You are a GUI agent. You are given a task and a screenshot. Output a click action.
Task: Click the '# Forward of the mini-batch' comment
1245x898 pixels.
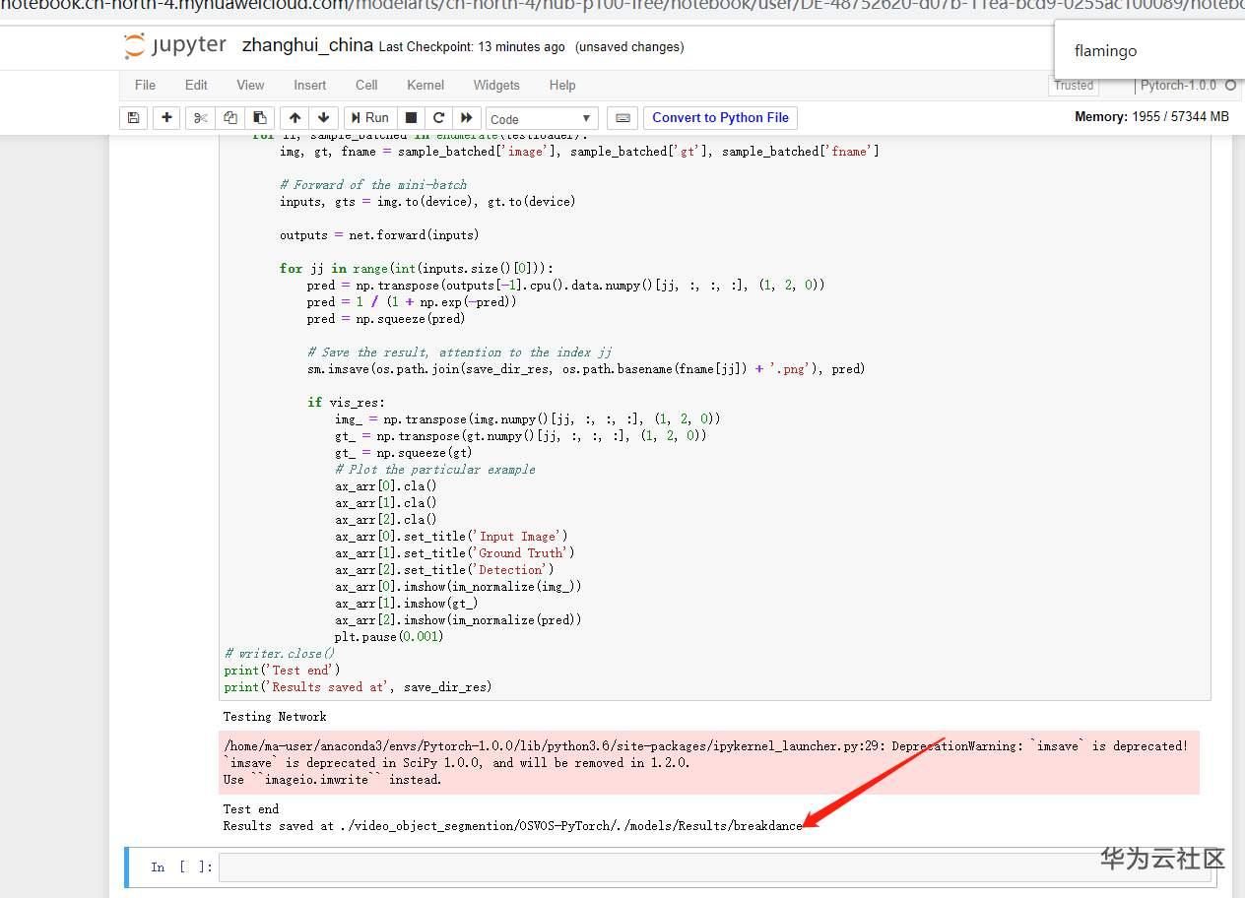pyautogui.click(x=373, y=184)
